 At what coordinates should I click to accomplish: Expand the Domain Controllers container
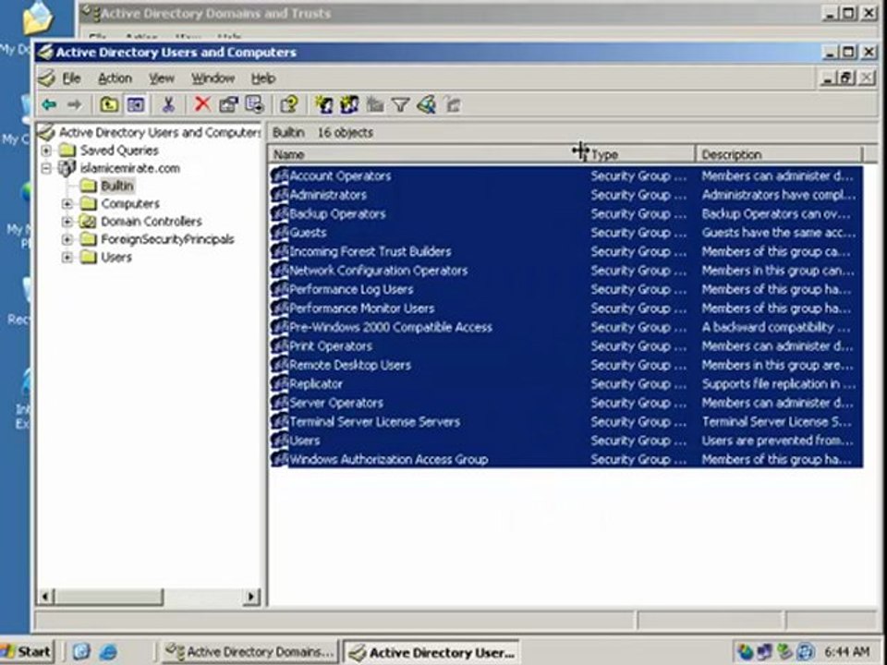pos(67,221)
